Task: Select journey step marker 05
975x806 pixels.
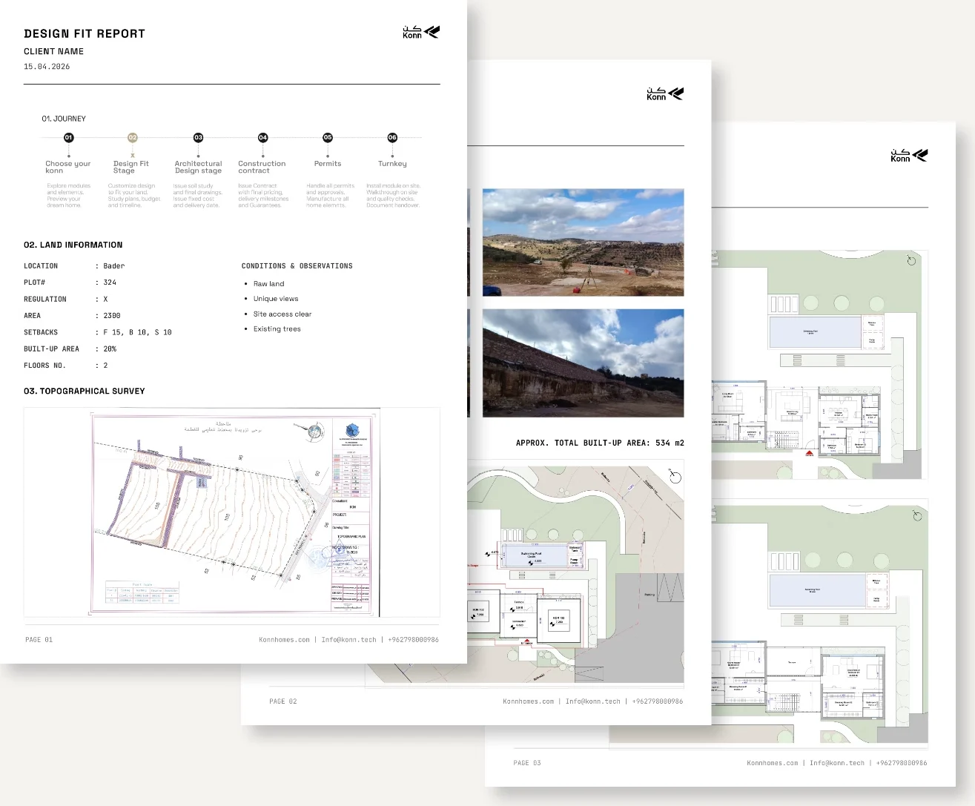Action: coord(328,137)
